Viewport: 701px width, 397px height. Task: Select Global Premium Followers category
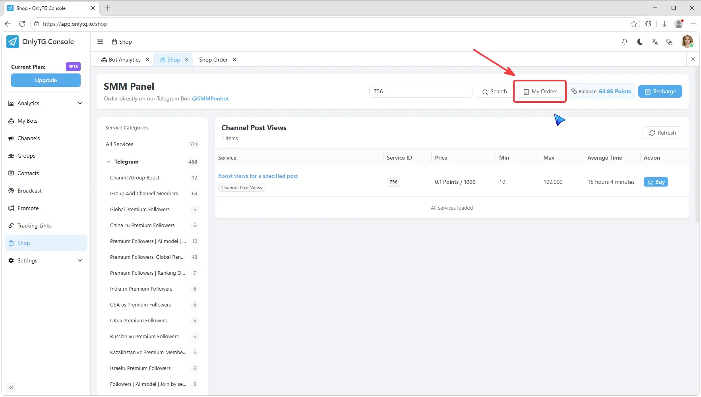[152, 209]
